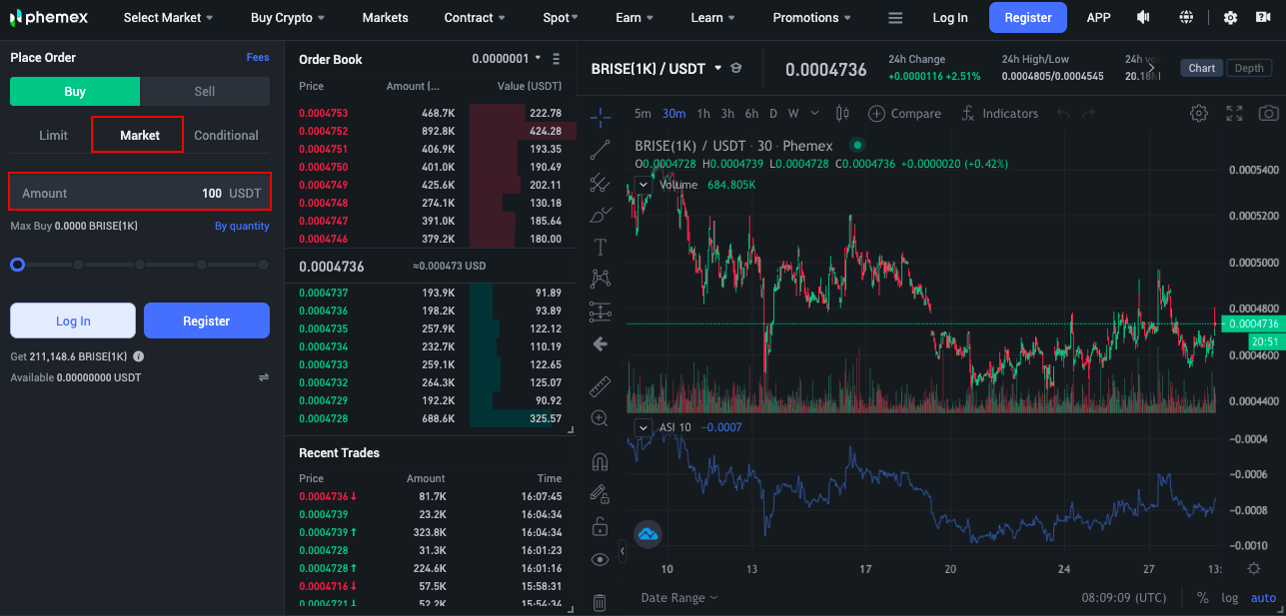Collapse the ASI 10 indicator legend
Screen dimensions: 1286x616
[x=643, y=427]
